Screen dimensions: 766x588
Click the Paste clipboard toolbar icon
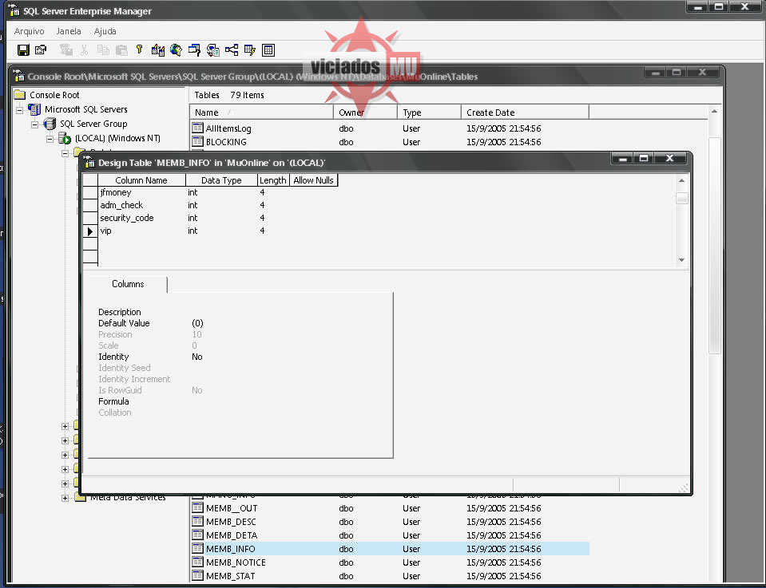coord(121,49)
